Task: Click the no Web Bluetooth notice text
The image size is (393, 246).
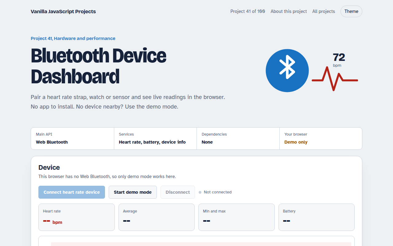Action: click(107, 177)
